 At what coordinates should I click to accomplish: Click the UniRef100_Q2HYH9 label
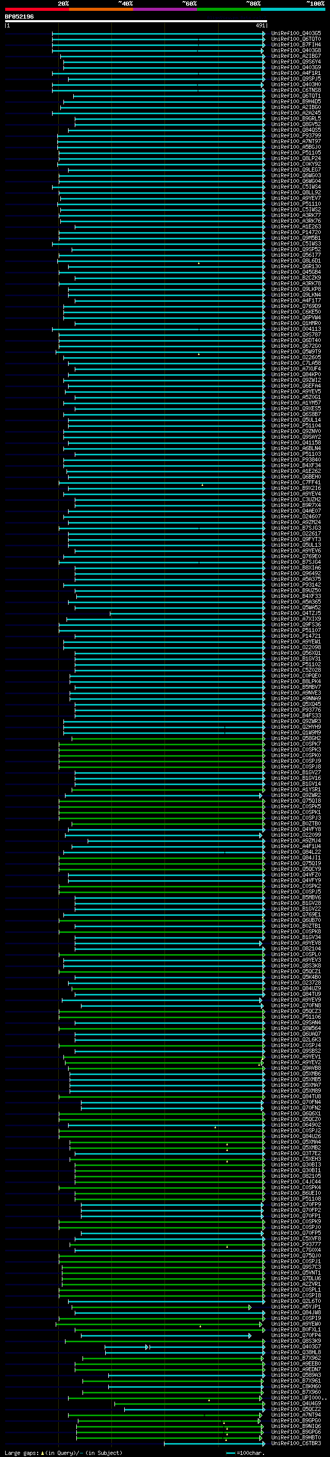pyautogui.click(x=296, y=727)
